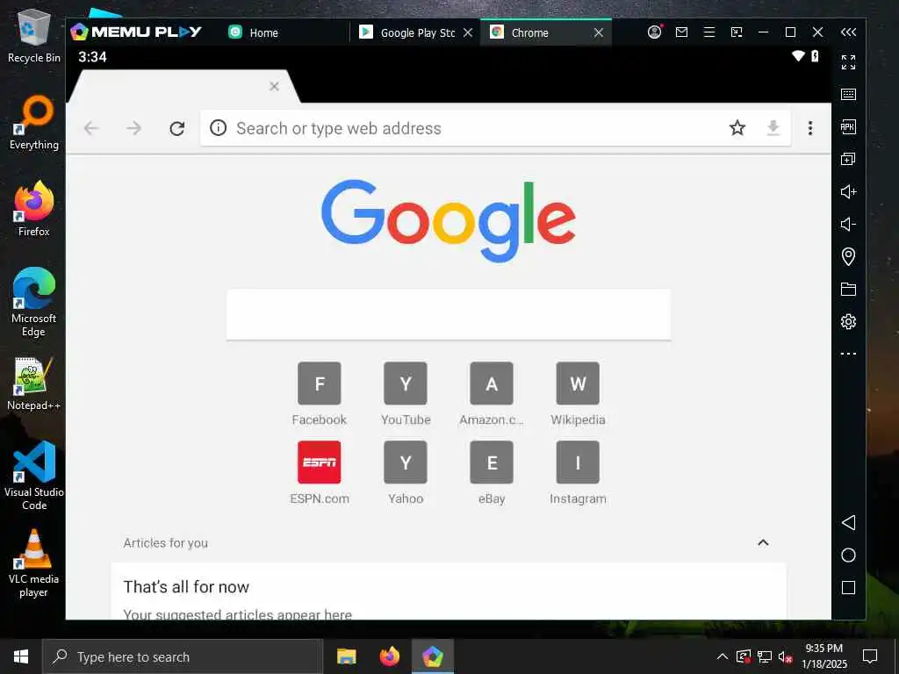Open Windows Start menu
The image size is (899, 674).
click(21, 656)
